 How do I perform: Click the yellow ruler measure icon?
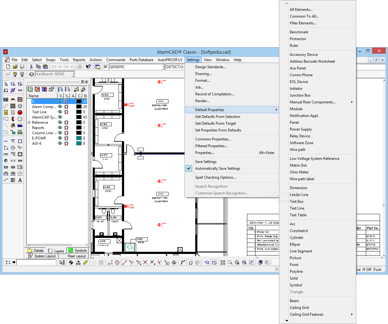pyautogui.click(x=86, y=262)
